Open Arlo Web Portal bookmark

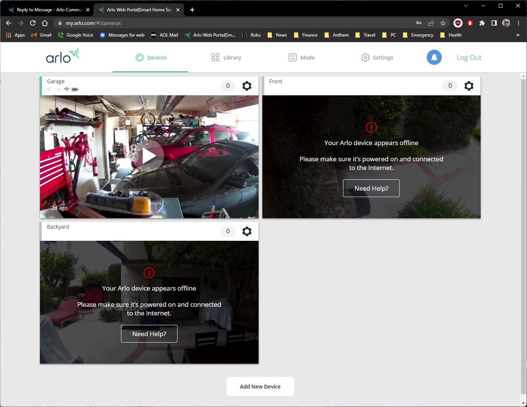210,35
